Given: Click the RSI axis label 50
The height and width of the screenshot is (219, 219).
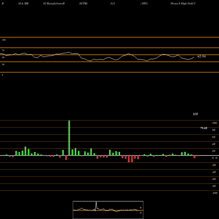Looking at the screenshot, I should click(x=3, y=57).
